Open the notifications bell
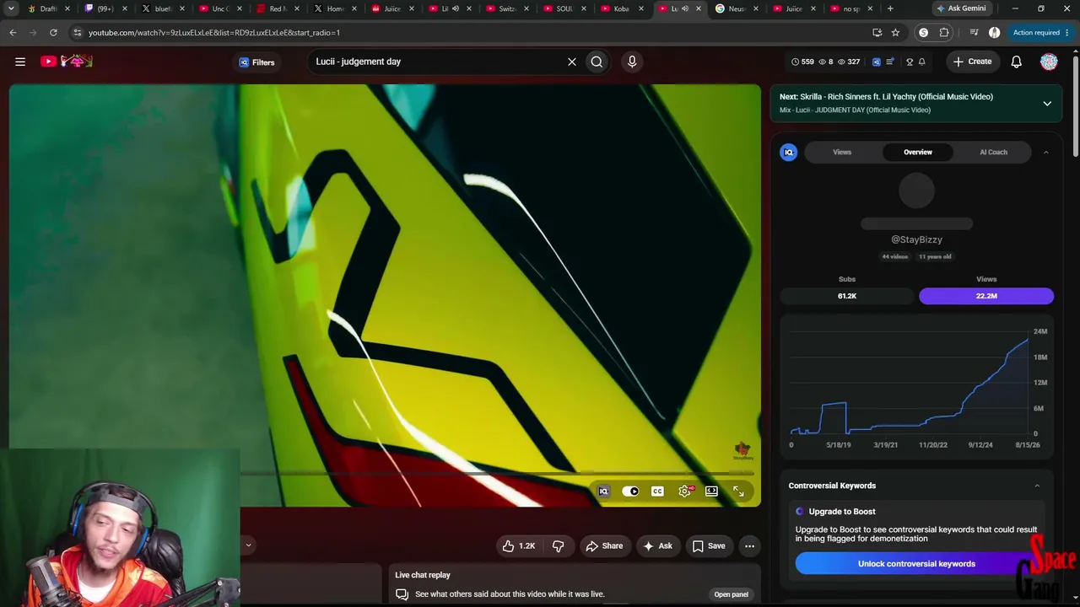 coord(1017,62)
